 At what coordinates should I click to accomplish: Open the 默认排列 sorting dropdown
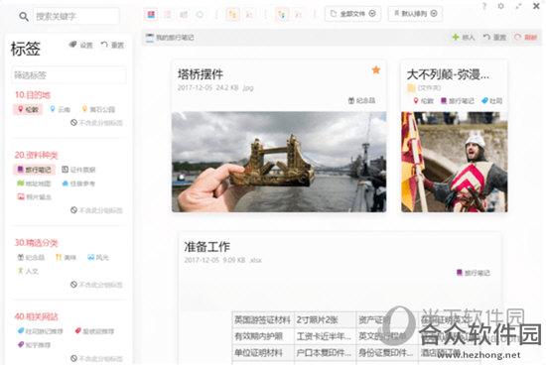pyautogui.click(x=415, y=14)
